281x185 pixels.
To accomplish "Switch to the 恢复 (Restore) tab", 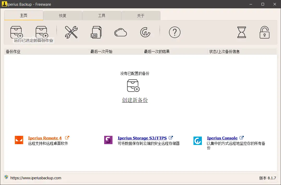I will [63, 16].
